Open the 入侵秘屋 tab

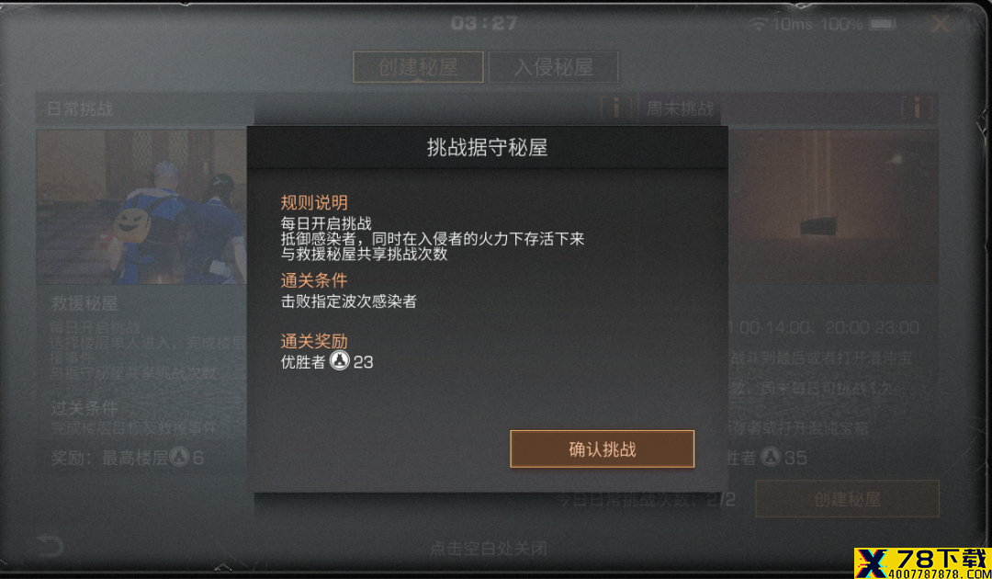[554, 67]
